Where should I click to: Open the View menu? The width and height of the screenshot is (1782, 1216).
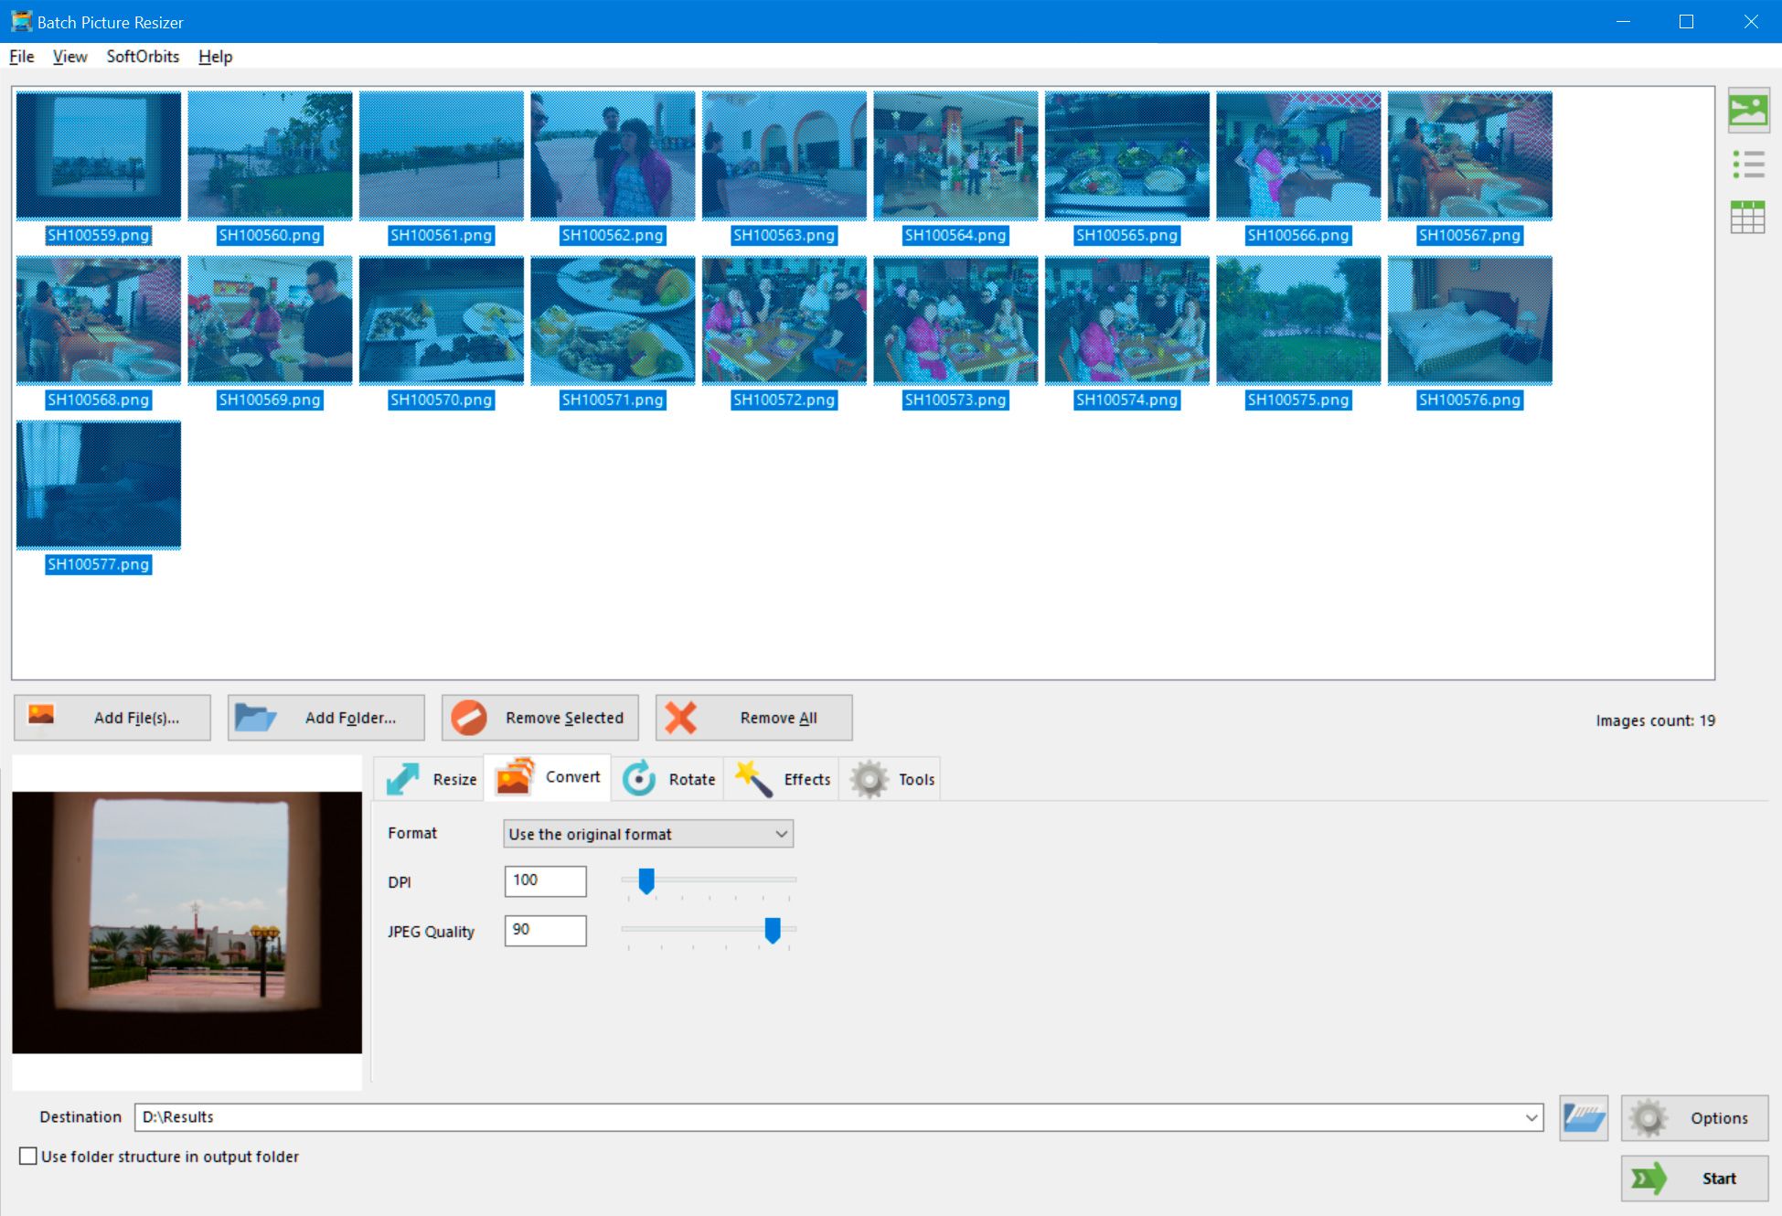coord(68,56)
